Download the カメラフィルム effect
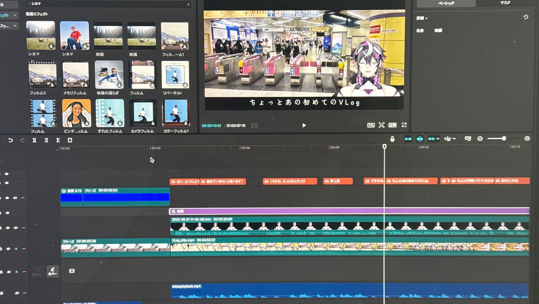The image size is (539, 304). coord(153,123)
